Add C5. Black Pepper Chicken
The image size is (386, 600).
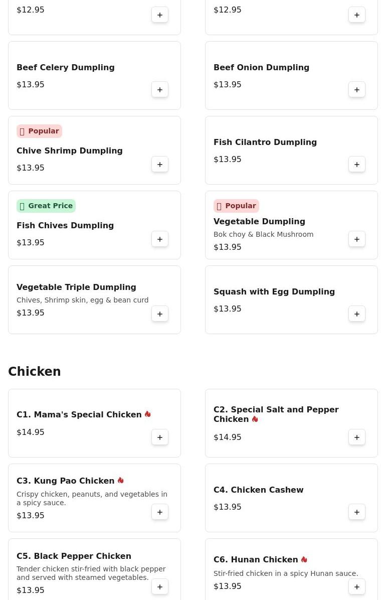click(x=160, y=586)
